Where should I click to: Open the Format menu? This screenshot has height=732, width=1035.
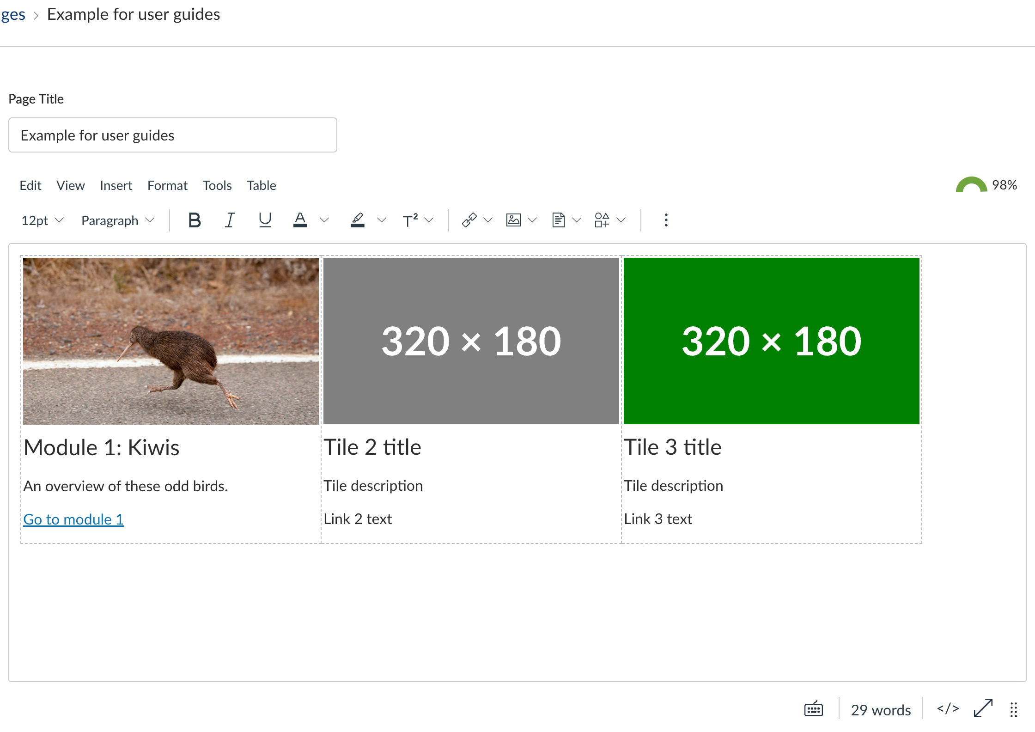tap(167, 185)
